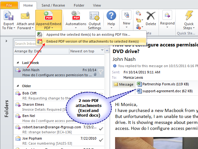Click the Message envelope button
198x149 pixels.
point(124,84)
